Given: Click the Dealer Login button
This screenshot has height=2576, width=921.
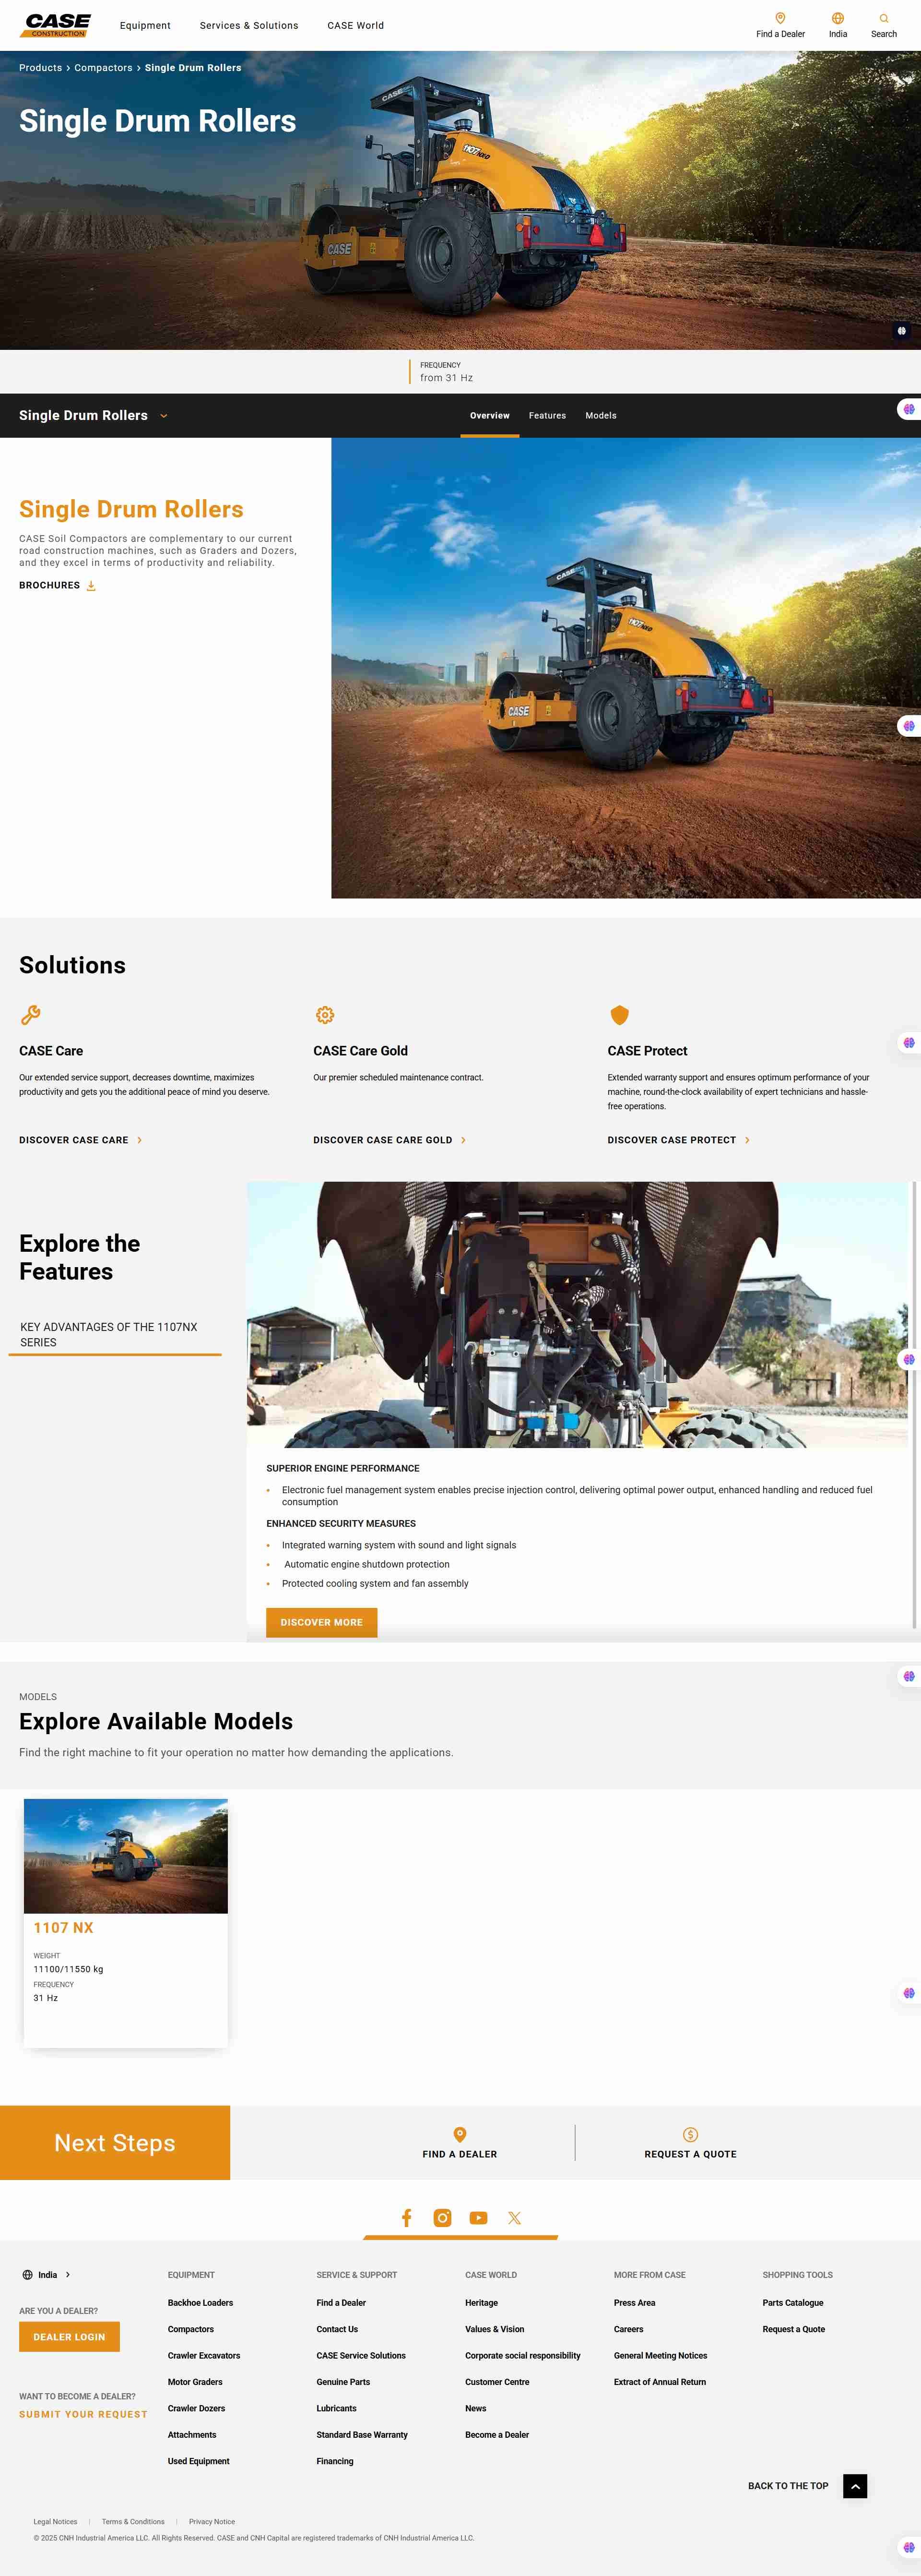Looking at the screenshot, I should point(69,2337).
